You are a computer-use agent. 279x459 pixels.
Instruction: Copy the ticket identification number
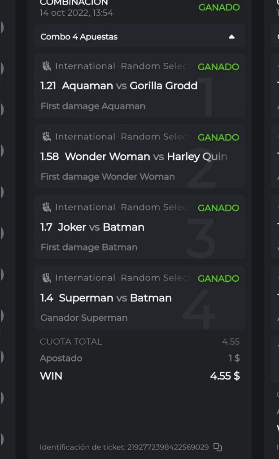(218, 447)
